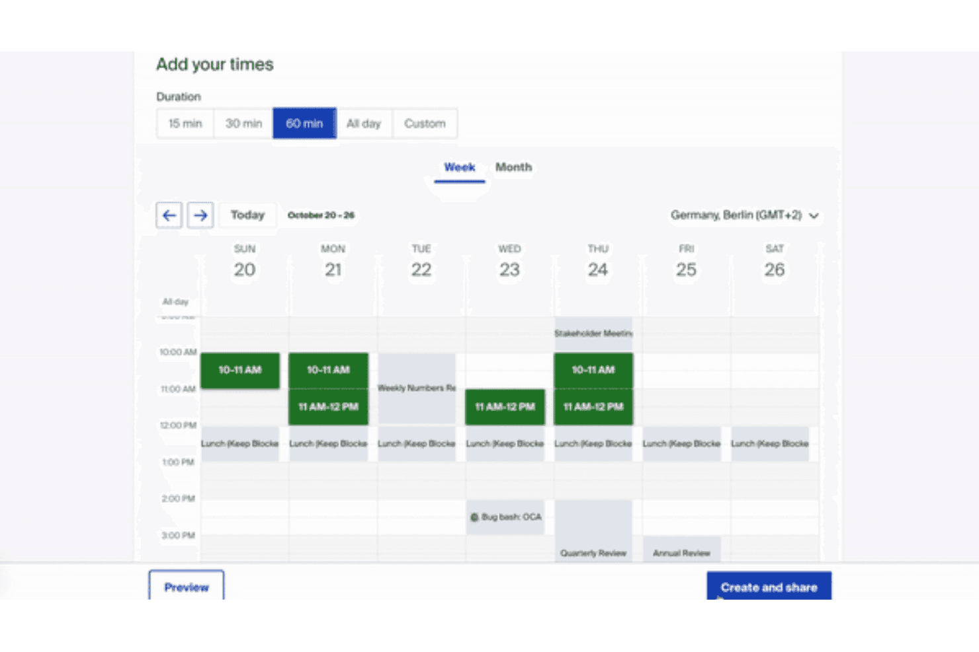Click Sunday Lunch (Keep Blocked) event
979x652 pixels.
[x=240, y=444]
